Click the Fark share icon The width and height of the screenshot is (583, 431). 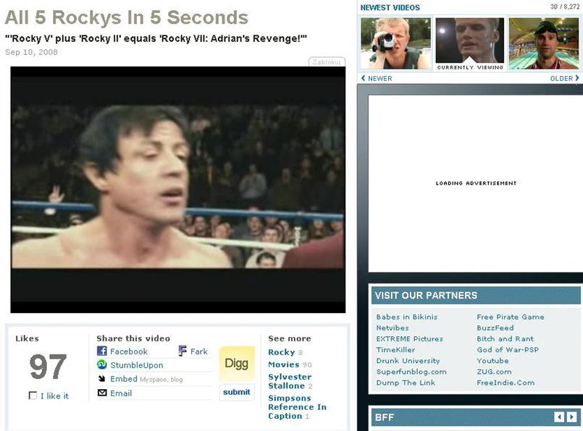point(183,351)
